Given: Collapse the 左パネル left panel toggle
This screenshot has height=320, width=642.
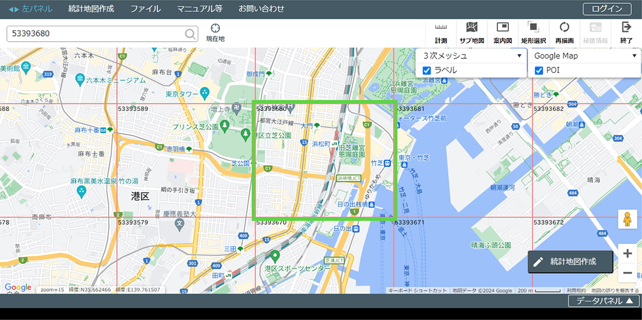Looking at the screenshot, I should click(x=30, y=9).
